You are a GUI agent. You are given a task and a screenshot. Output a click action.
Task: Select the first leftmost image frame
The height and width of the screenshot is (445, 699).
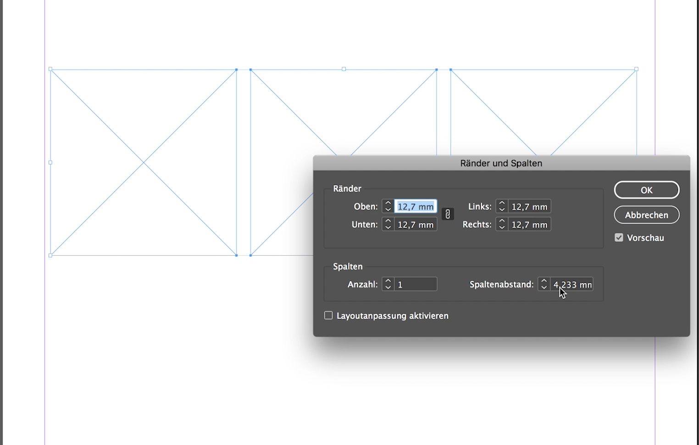click(144, 162)
